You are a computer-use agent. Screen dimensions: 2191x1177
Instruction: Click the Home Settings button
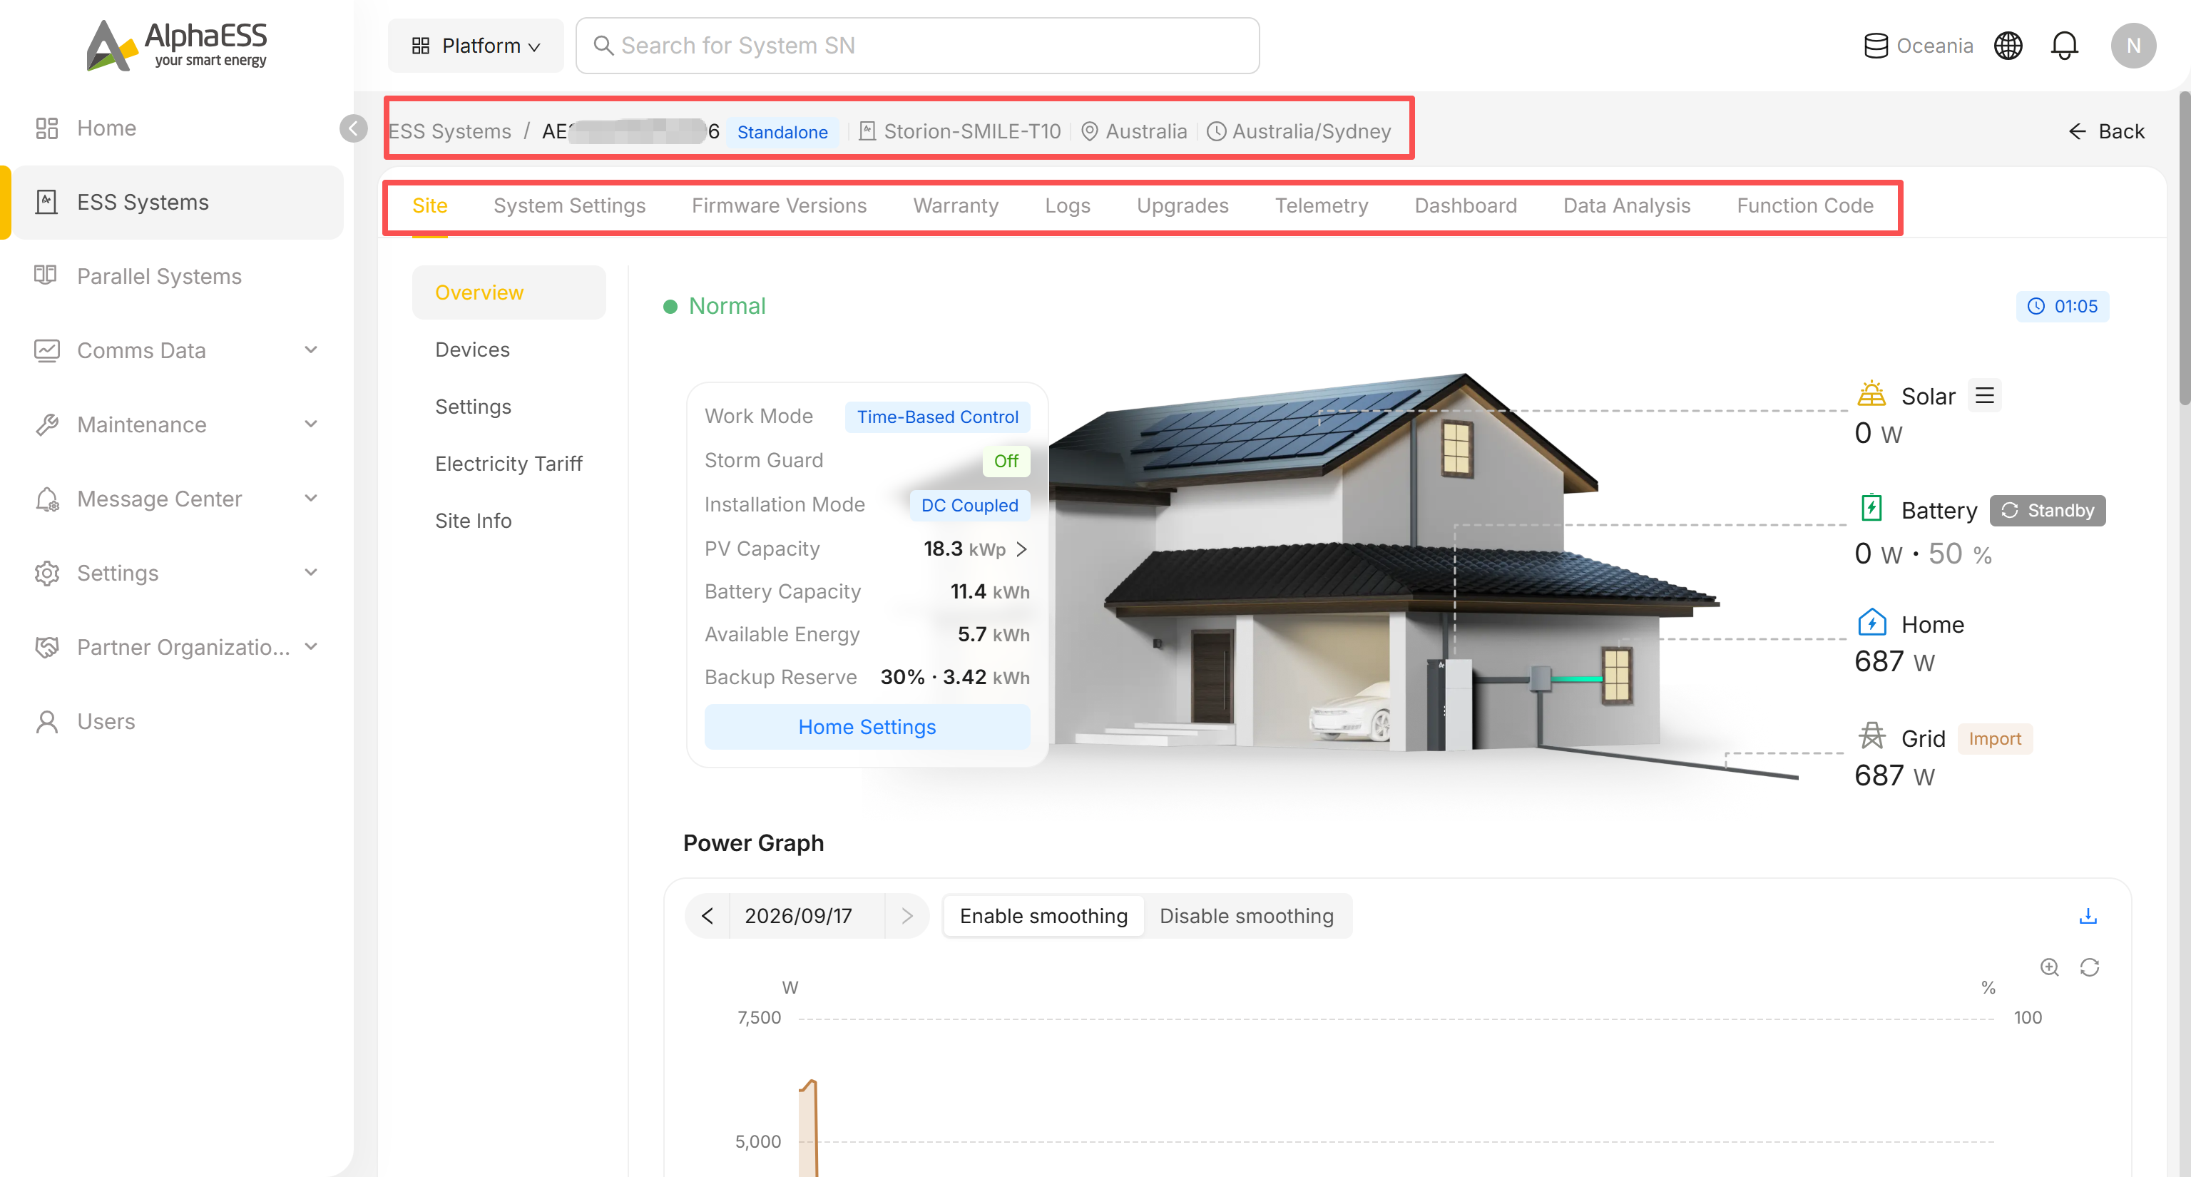coord(867,727)
